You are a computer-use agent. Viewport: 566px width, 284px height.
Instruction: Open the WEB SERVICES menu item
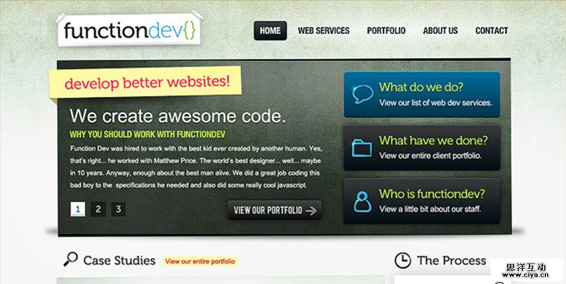pos(324,31)
